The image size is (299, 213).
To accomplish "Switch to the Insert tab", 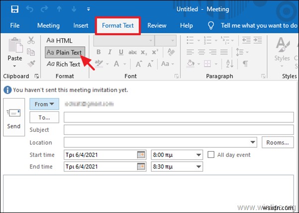I will coord(81,25).
